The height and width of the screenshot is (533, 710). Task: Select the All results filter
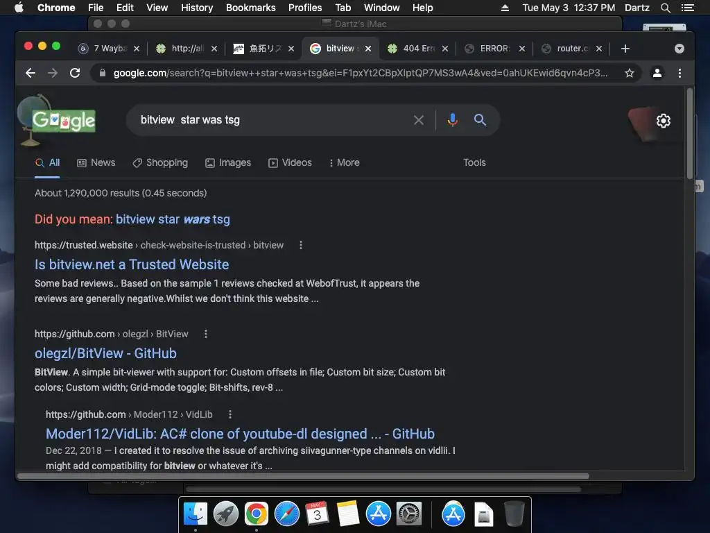[x=48, y=162]
